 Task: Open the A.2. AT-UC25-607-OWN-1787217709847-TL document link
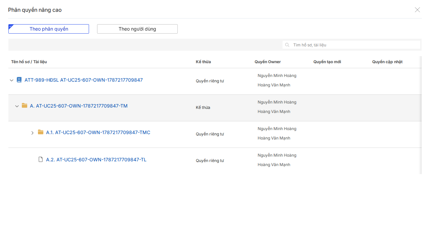click(96, 160)
